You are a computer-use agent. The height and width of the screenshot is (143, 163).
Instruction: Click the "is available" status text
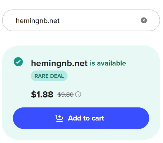pyautogui.click(x=108, y=63)
